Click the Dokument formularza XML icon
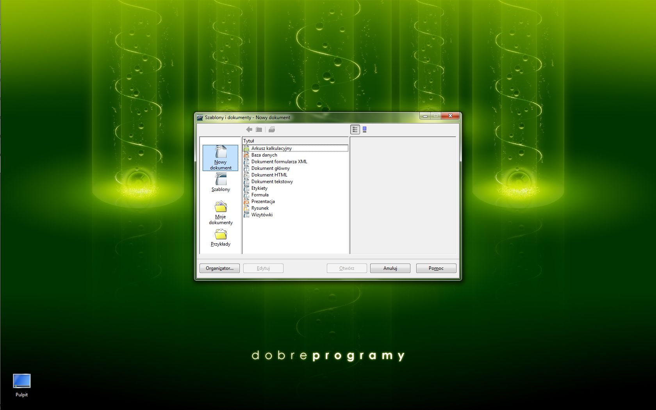The image size is (656, 410). pyautogui.click(x=246, y=162)
